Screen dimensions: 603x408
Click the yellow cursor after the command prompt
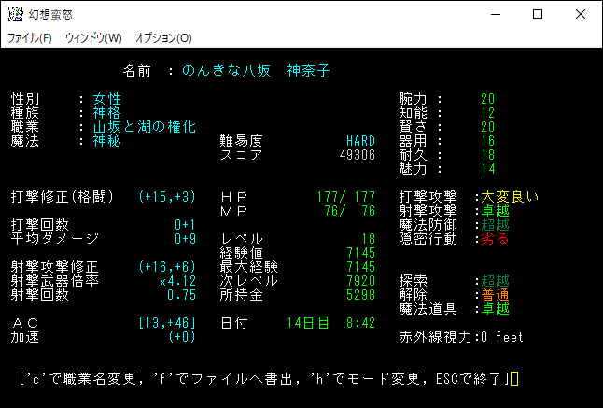[514, 378]
